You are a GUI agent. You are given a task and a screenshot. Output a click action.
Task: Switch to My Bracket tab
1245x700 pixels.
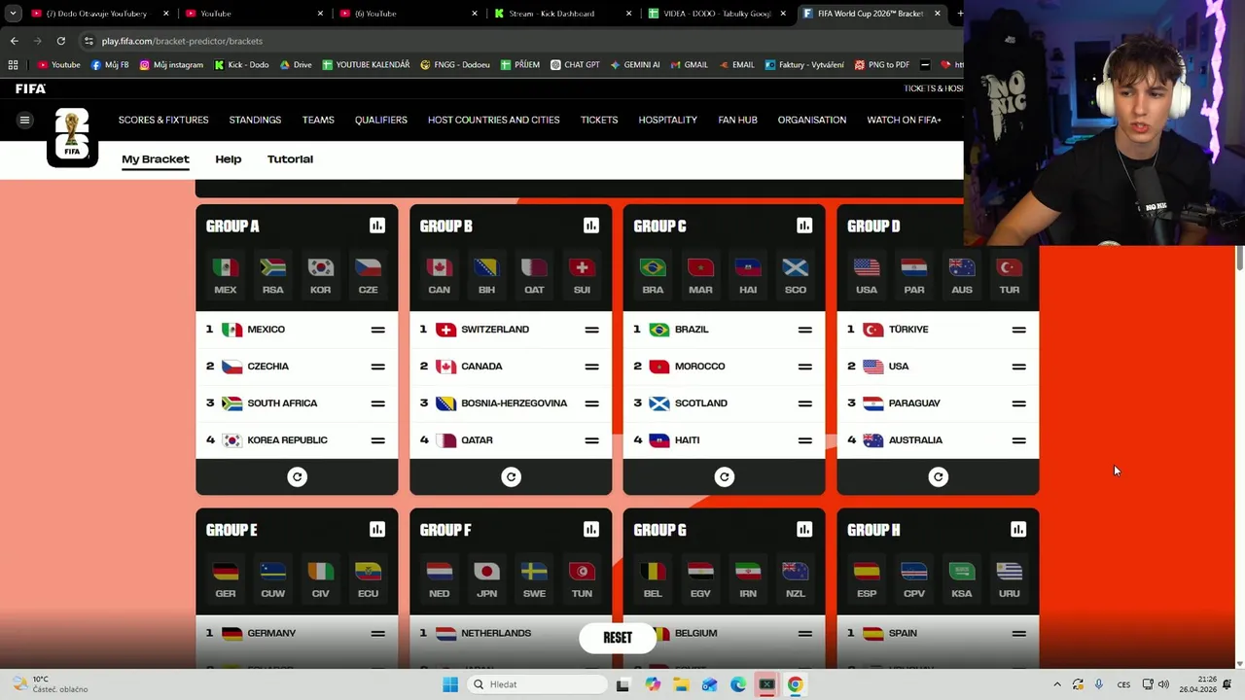[156, 159]
